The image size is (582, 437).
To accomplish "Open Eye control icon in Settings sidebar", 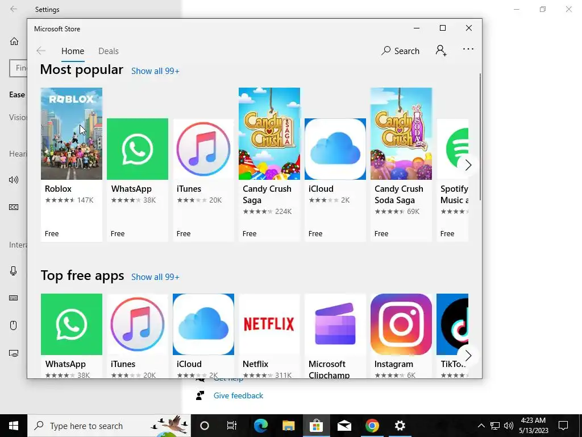I will pos(14,353).
